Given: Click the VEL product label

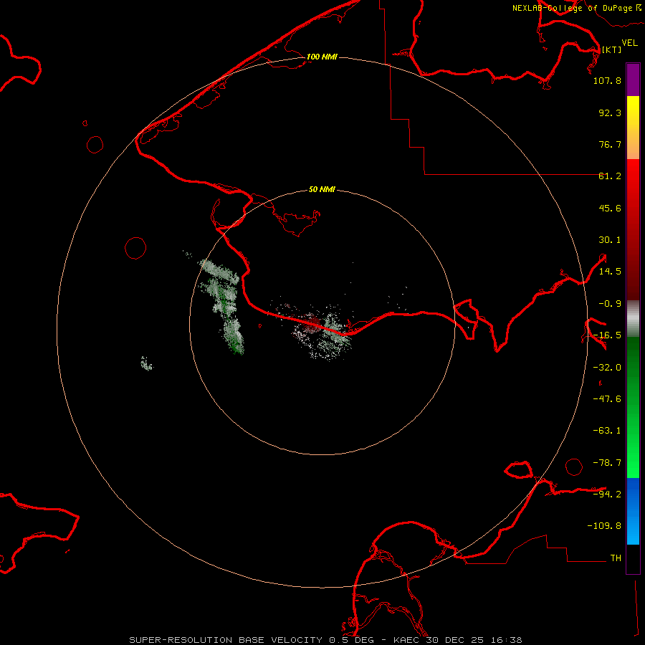Looking at the screenshot, I should click(x=630, y=43).
